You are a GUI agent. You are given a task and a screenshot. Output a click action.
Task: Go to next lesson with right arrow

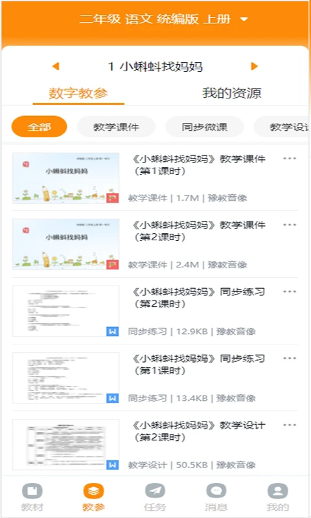coord(254,67)
